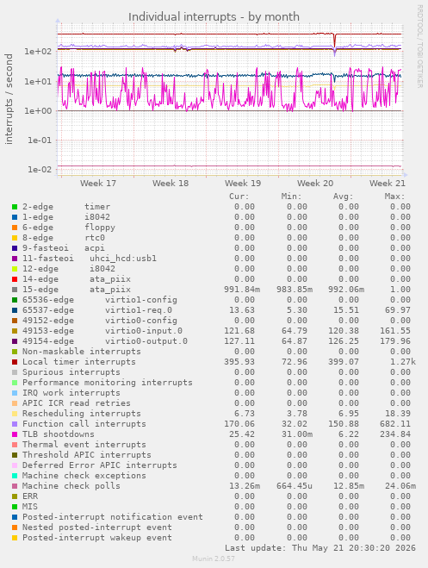
Task: Select the Week 21 axis label
Action: point(388,184)
